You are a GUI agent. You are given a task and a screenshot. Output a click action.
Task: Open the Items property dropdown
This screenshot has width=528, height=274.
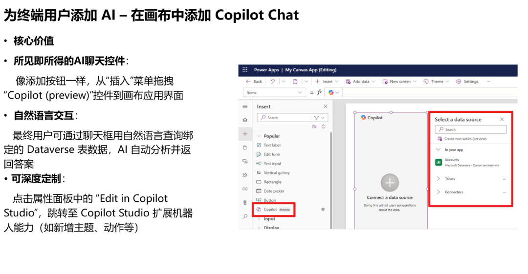tap(274, 93)
